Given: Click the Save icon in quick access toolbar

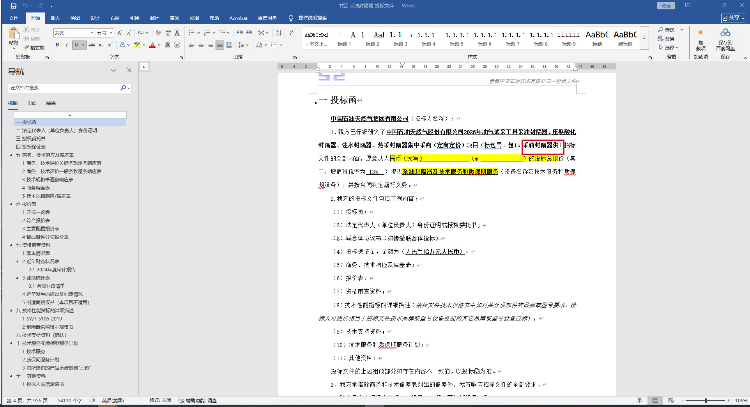Looking at the screenshot, I should coord(14,6).
